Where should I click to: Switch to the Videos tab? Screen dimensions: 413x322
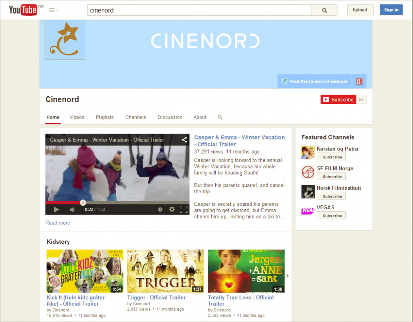click(x=77, y=117)
